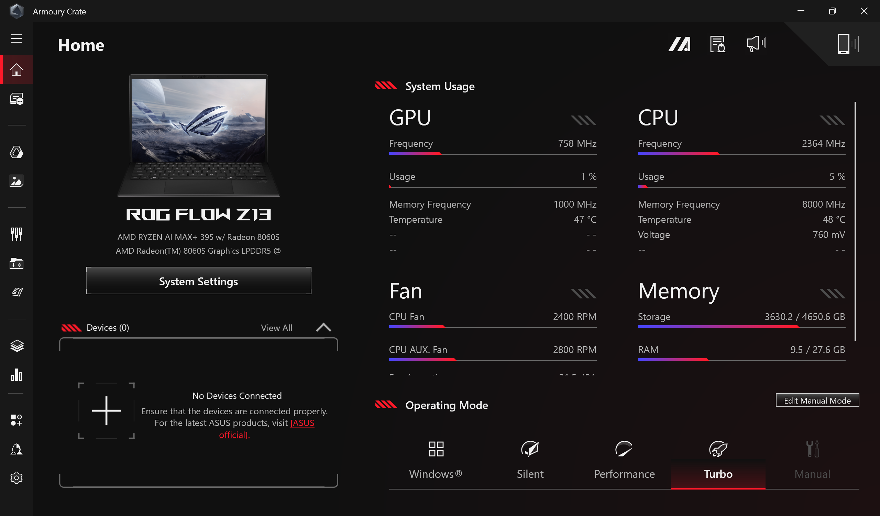The width and height of the screenshot is (880, 516).
Task: Open the wallpaper picture sidebar icon
Action: pos(16,181)
